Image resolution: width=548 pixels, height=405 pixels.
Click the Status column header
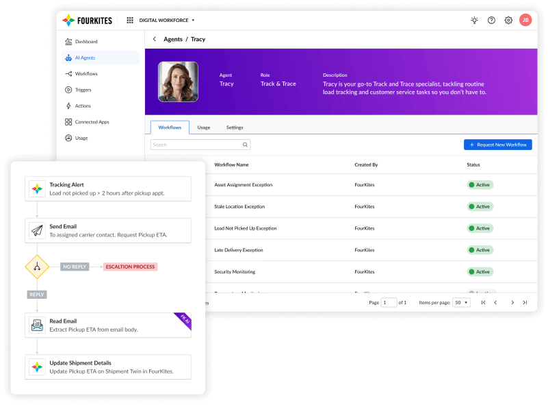click(x=473, y=165)
